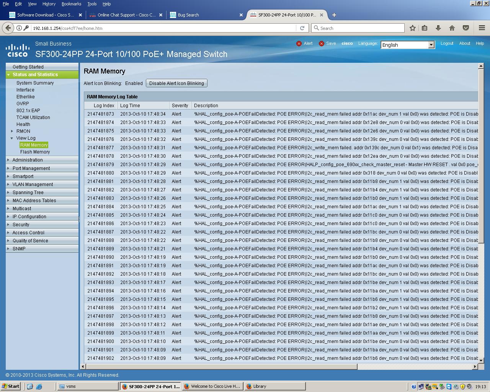The height and width of the screenshot is (392, 490).
Task: Click the red Alert icon
Action: [x=299, y=44]
